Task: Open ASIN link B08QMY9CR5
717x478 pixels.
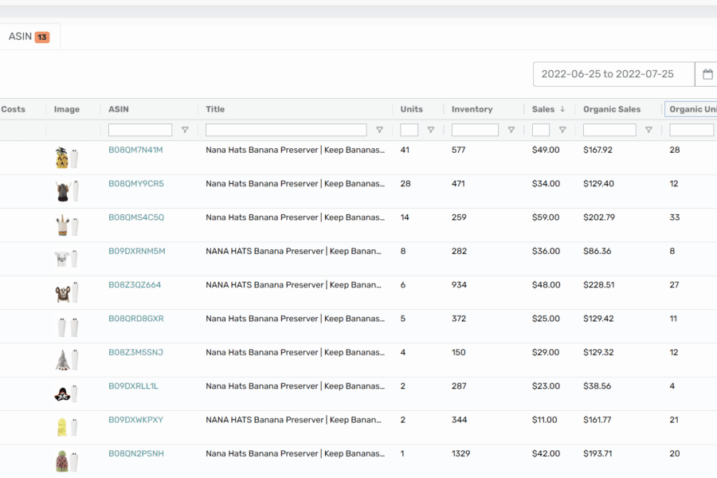Action: [x=135, y=184]
